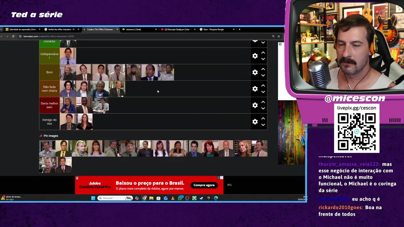This screenshot has width=404, height=227.
Task: Close the micescon | Cinefy tab
Action: coord(156,29)
